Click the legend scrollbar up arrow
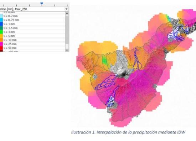Image resolution: width=196 pixels, height=141 pixels. (x=67, y=13)
